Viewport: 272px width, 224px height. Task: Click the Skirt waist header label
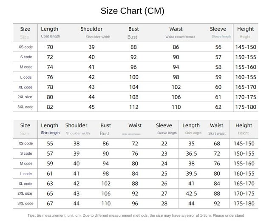(x=217, y=133)
